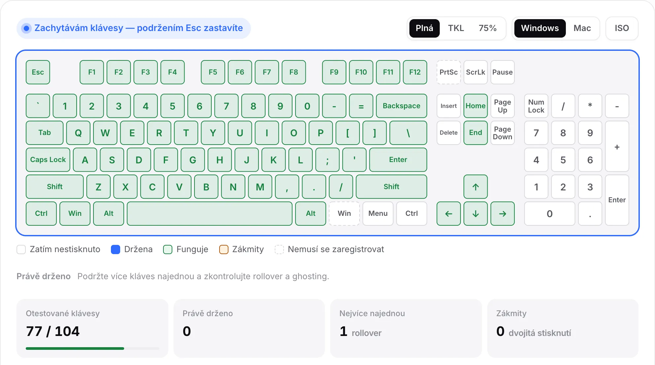
Task: Click the tested keys progress bar
Action: [92, 348]
